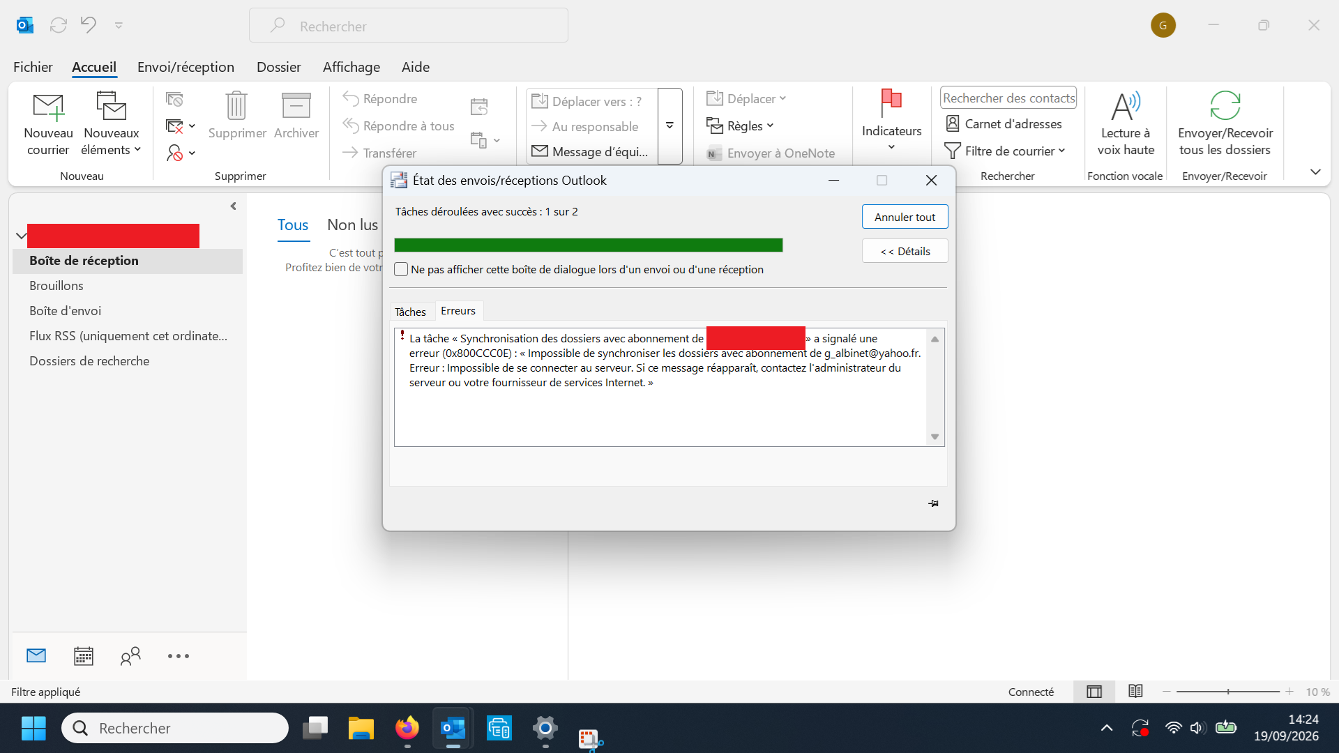The image size is (1339, 753).
Task: Switch to reading view in status bar
Action: tap(1135, 691)
